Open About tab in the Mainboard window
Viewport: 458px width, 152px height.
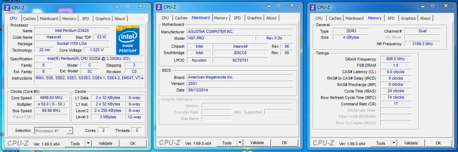click(x=271, y=18)
